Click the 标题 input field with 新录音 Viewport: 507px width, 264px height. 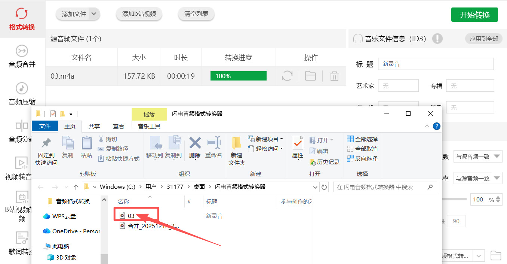436,64
